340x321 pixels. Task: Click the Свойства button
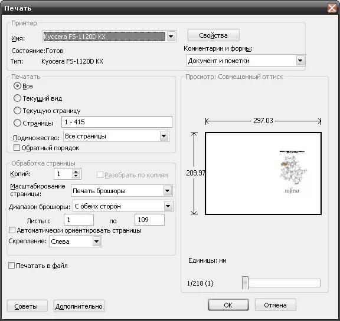point(213,35)
